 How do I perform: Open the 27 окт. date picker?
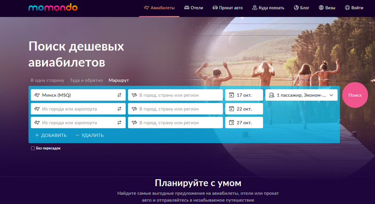click(244, 122)
